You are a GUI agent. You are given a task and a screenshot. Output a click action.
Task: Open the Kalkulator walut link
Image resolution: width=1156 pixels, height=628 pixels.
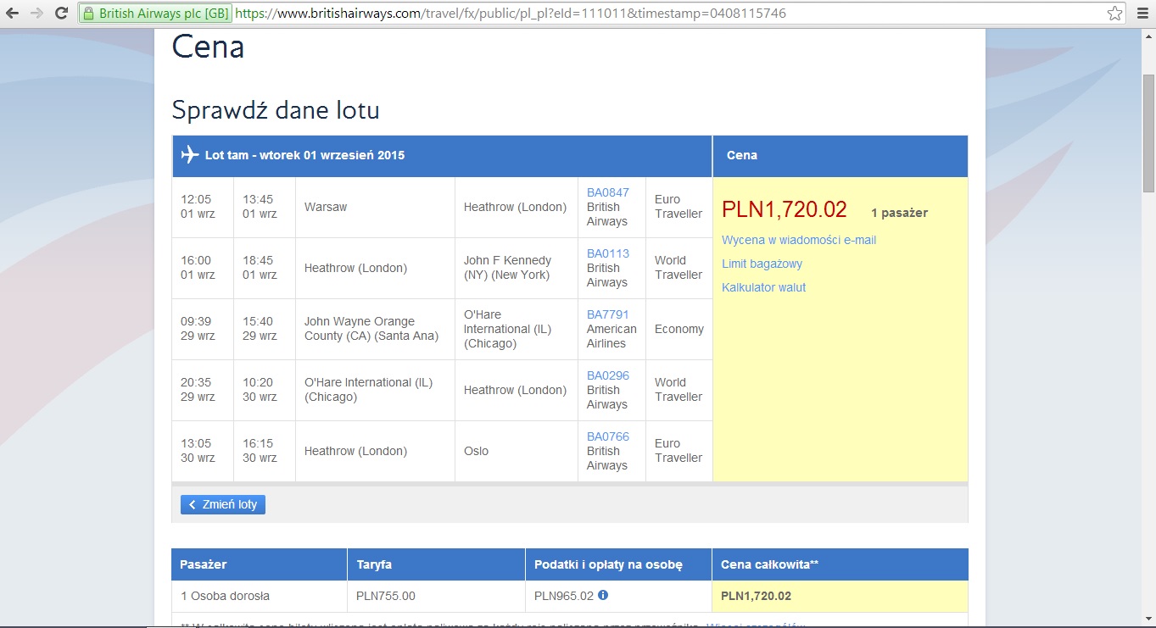763,287
